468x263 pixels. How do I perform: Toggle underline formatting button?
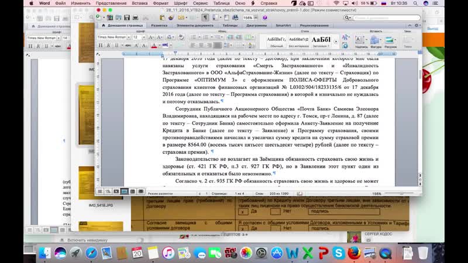pyautogui.click(x=116, y=46)
